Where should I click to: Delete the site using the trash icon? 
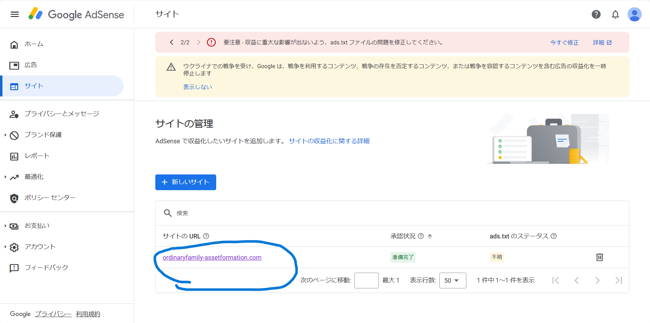[600, 257]
